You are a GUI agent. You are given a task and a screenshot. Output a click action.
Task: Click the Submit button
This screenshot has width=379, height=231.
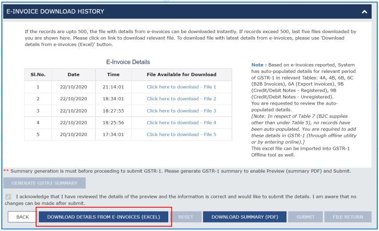click(305, 217)
